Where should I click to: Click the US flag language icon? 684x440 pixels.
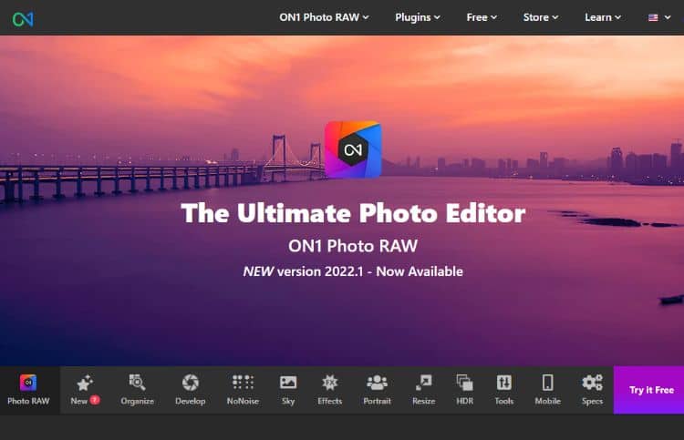point(653,17)
